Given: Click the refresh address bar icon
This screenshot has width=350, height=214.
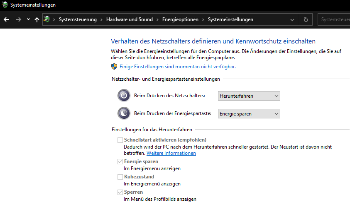Looking at the screenshot, I should (x=306, y=19).
